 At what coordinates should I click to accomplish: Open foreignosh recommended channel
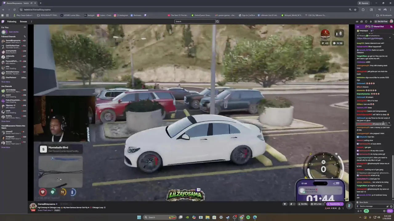[x=13, y=137]
